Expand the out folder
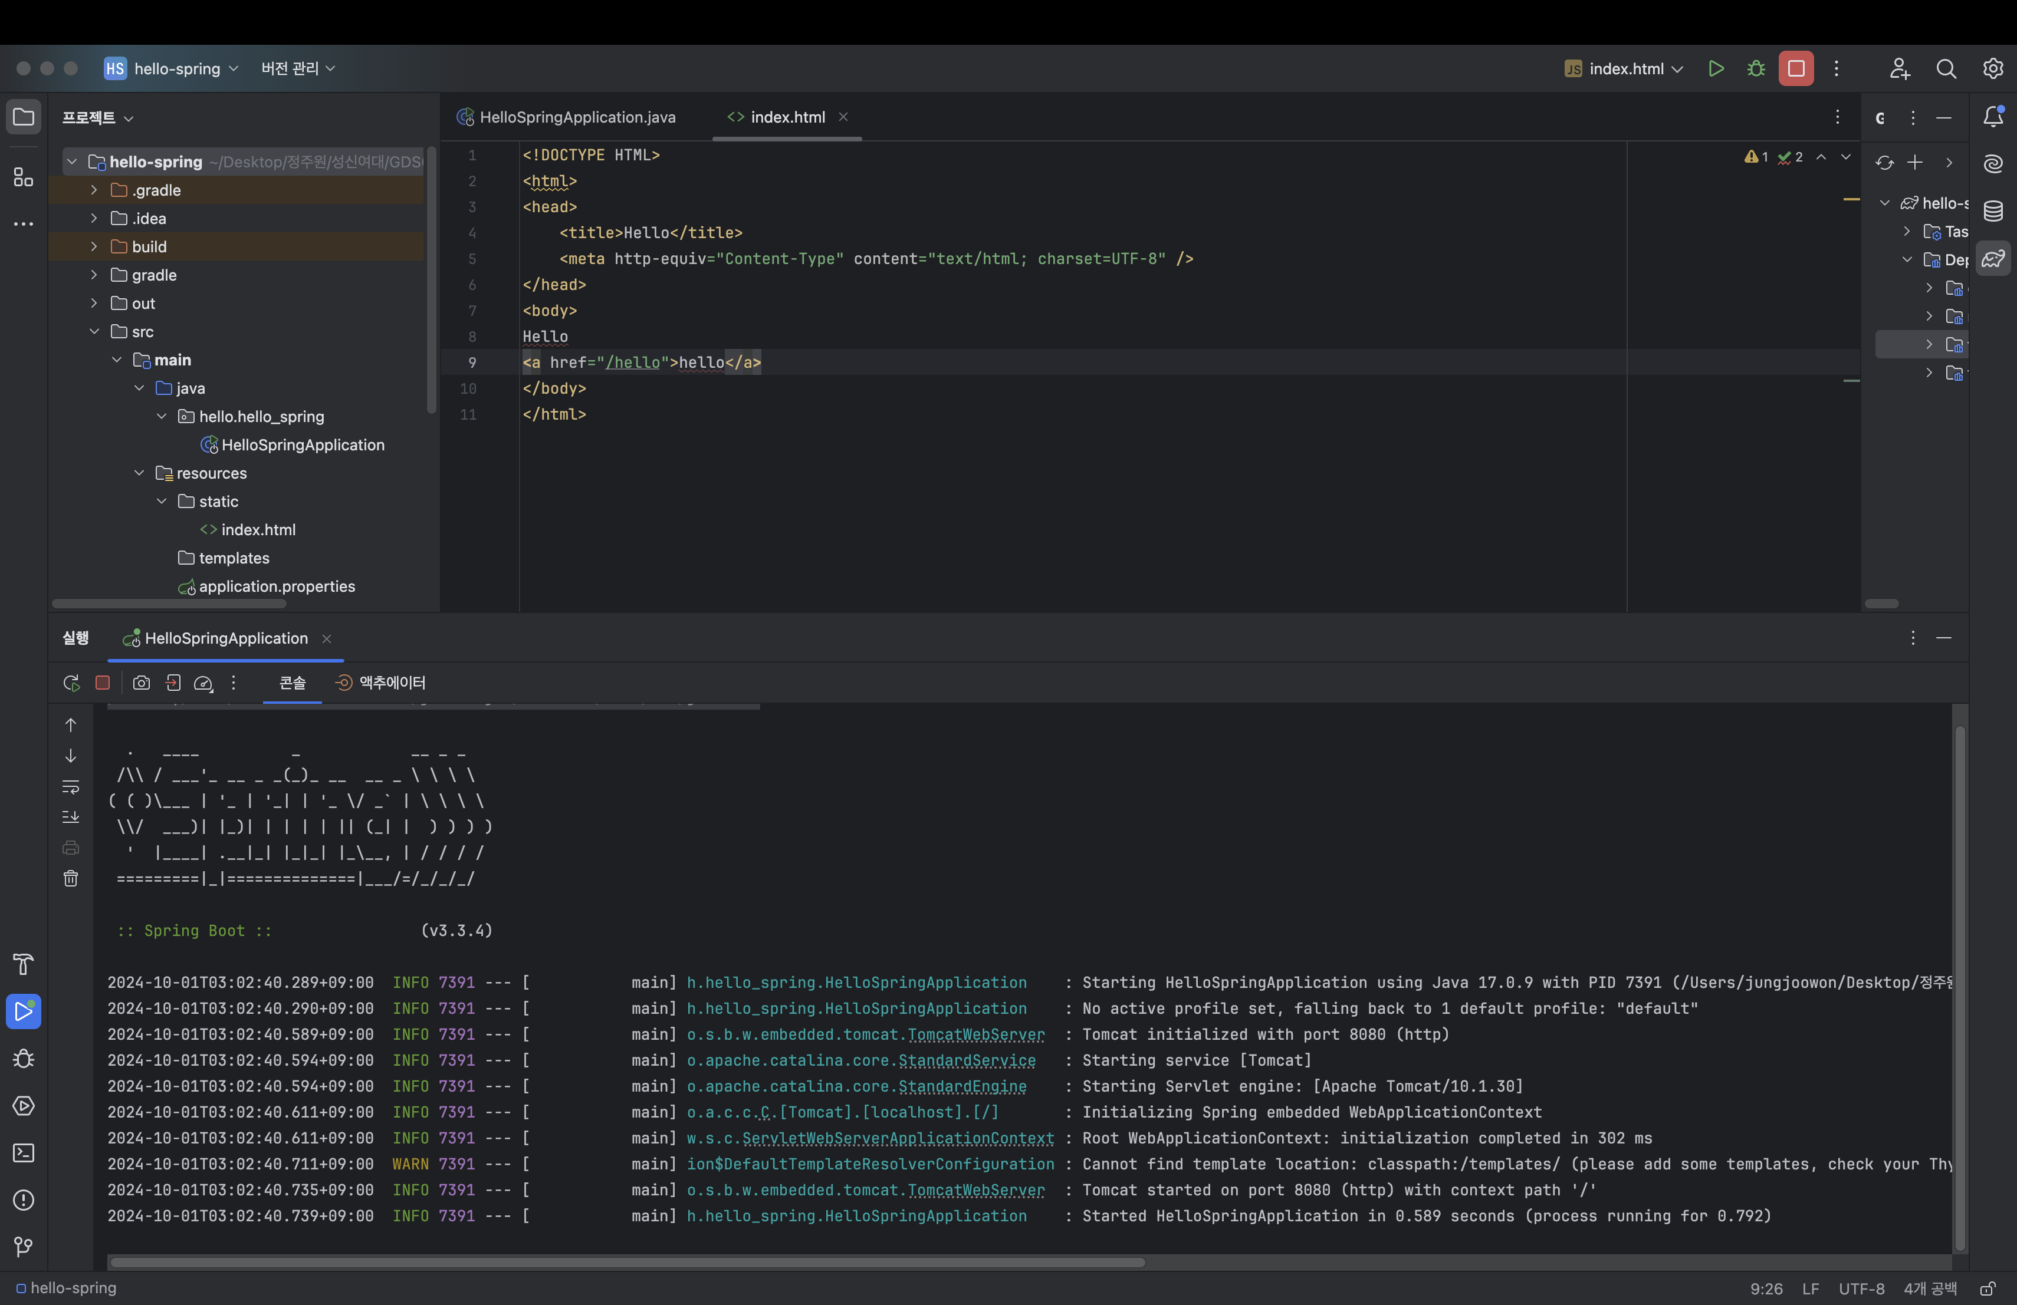The width and height of the screenshot is (2017, 1305). click(94, 303)
